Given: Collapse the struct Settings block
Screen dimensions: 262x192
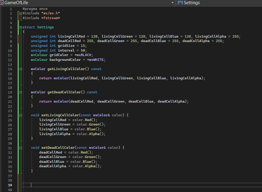Looking at the screenshot, I should [20, 27].
